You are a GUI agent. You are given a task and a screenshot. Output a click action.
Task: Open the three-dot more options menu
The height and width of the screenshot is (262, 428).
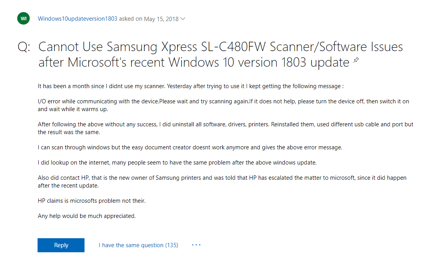point(196,245)
